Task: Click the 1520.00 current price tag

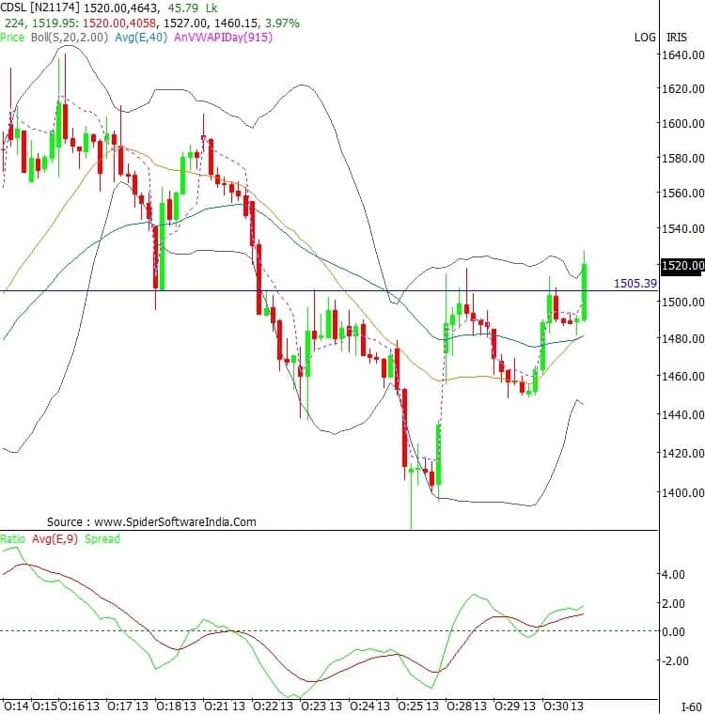Action: (683, 266)
